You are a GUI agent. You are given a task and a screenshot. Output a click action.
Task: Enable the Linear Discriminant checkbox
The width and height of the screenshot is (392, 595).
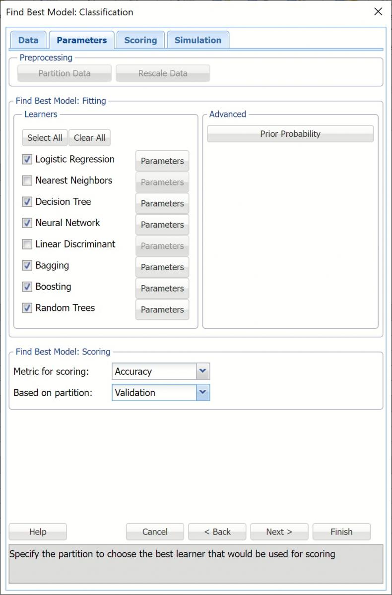pos(27,244)
